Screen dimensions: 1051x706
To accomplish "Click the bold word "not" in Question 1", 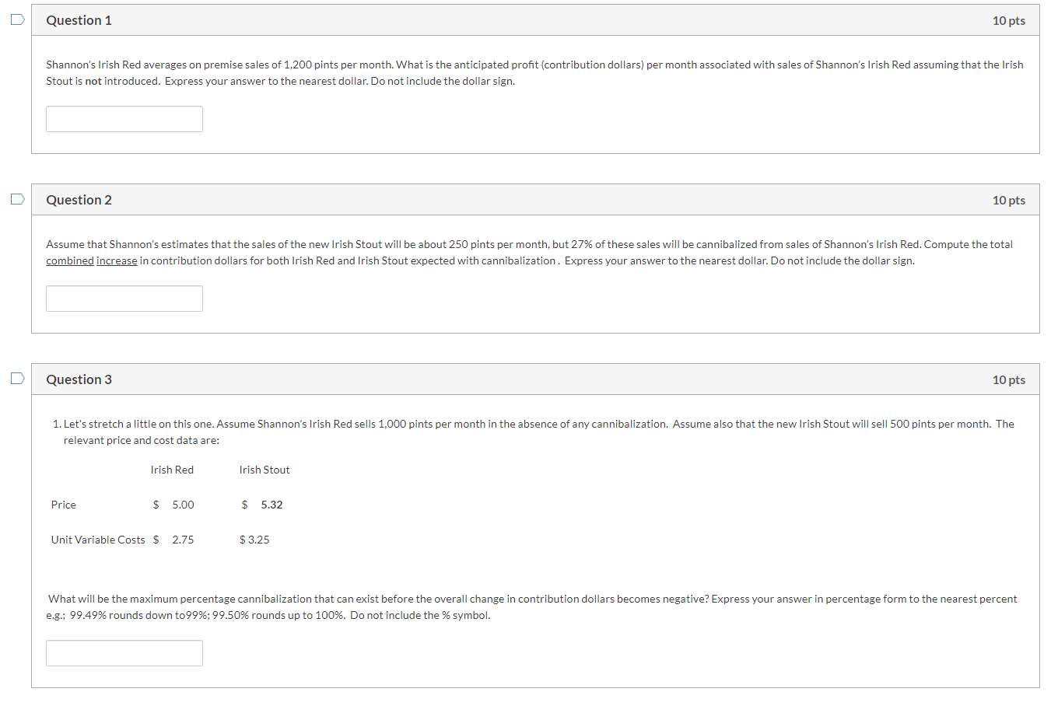I will [93, 81].
